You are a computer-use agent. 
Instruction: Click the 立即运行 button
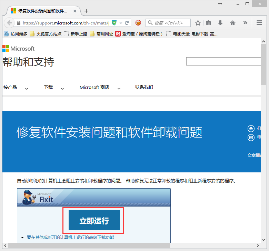pos(94,220)
